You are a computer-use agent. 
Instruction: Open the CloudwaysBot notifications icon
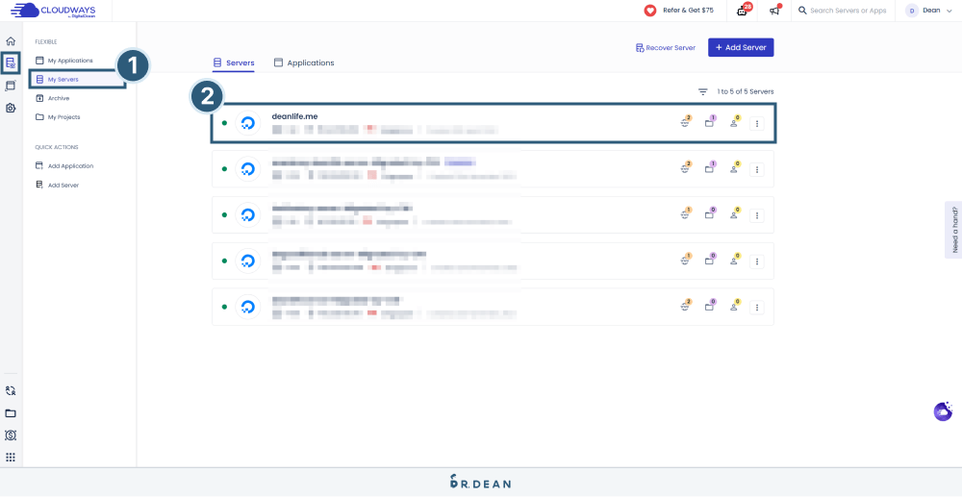coord(743,11)
